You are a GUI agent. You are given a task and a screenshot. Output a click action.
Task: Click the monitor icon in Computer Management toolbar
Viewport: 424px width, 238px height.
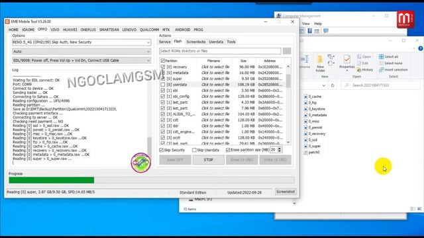point(326,31)
